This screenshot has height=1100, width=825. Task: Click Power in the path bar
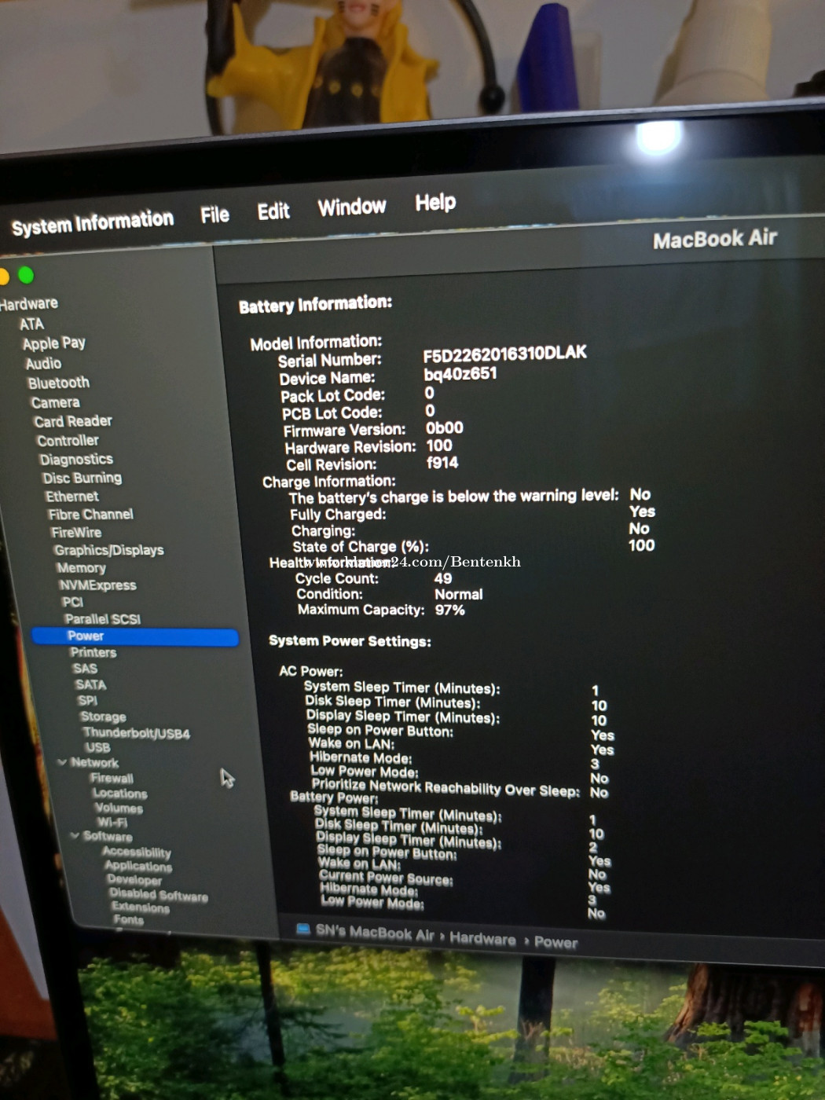[556, 943]
